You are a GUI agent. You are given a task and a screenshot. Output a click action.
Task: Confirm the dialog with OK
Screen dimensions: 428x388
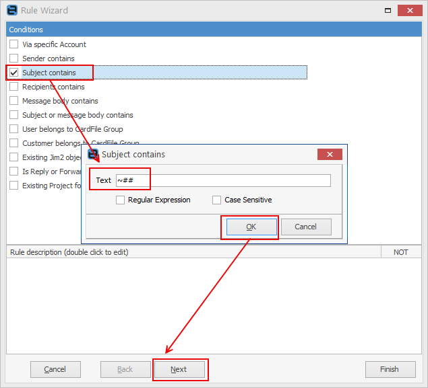coord(251,227)
